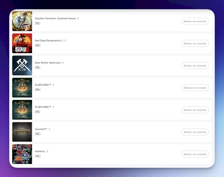Click the chevron next to Gauntlet

(x=50, y=129)
